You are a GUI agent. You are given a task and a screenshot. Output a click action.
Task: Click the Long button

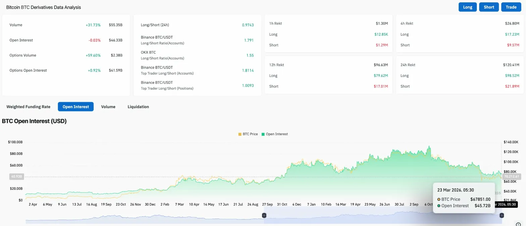coord(468,7)
